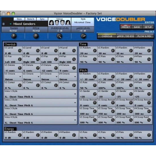Viewport: 156px width, 156px height.
Task: Click the second voice face icon
Action: (x=57, y=23)
